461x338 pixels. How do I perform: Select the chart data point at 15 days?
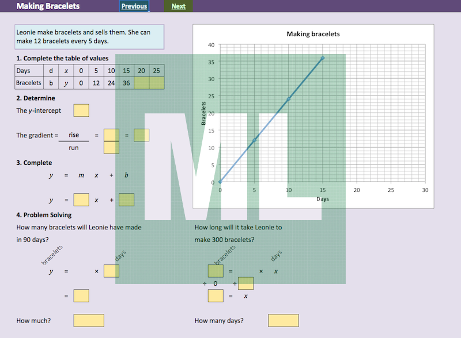point(323,58)
